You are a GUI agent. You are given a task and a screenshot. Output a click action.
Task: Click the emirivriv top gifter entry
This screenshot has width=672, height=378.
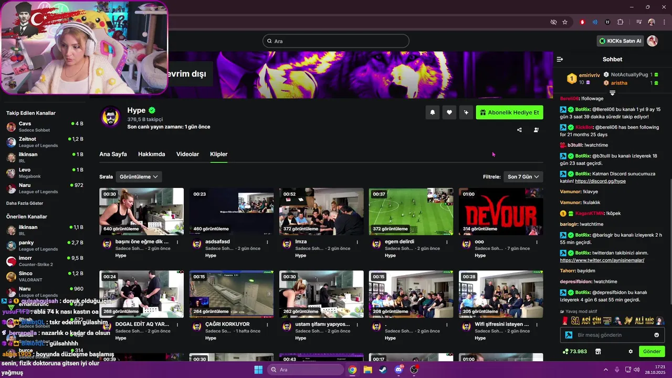pyautogui.click(x=583, y=79)
